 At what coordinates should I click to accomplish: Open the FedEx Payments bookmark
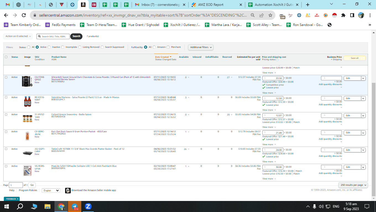click(60, 25)
